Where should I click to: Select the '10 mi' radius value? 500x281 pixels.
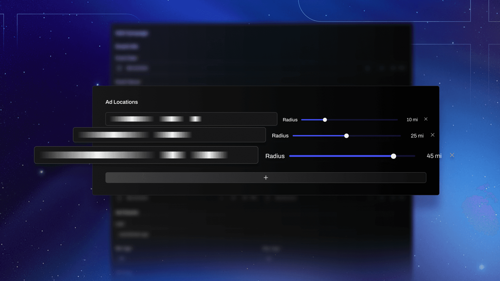tap(412, 120)
